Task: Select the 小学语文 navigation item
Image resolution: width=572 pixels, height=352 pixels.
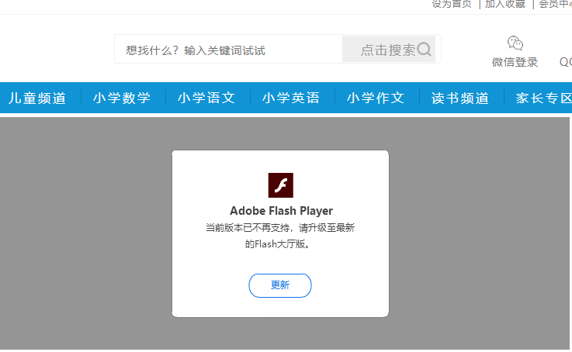Action: point(206,98)
